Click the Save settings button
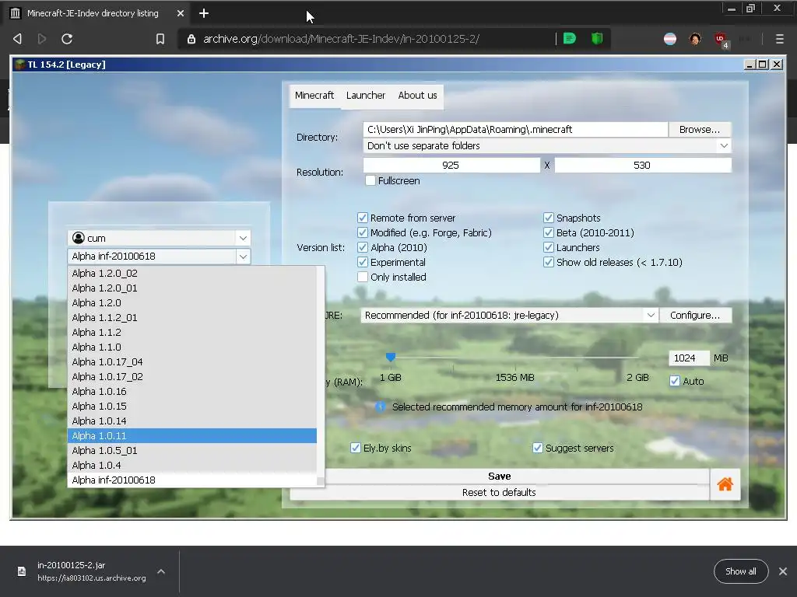 pyautogui.click(x=499, y=477)
